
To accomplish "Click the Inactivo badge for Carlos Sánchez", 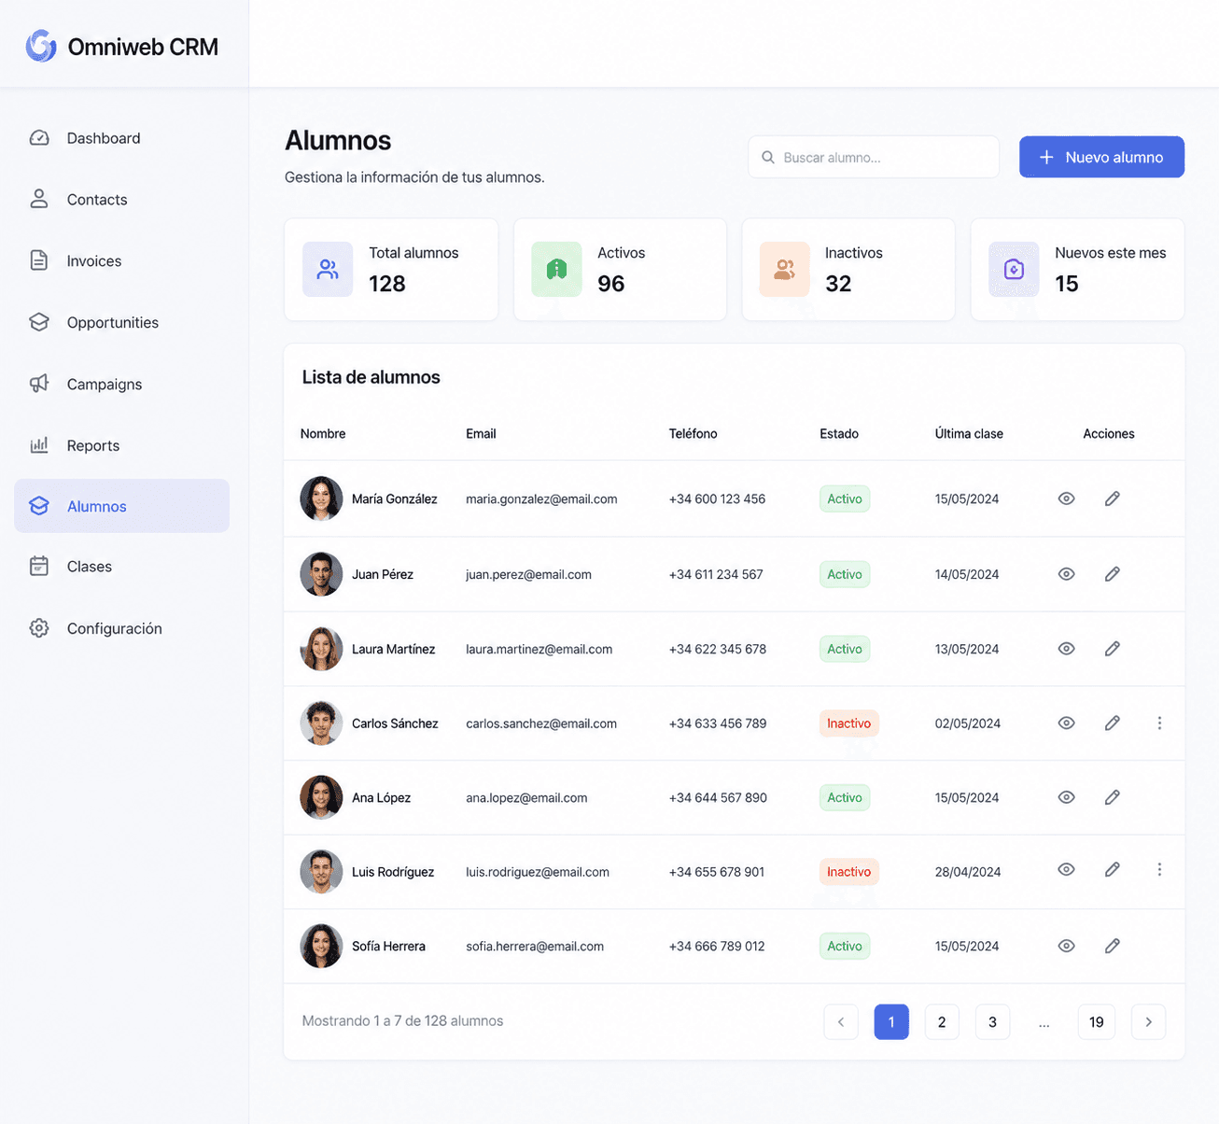I will click(x=848, y=724).
